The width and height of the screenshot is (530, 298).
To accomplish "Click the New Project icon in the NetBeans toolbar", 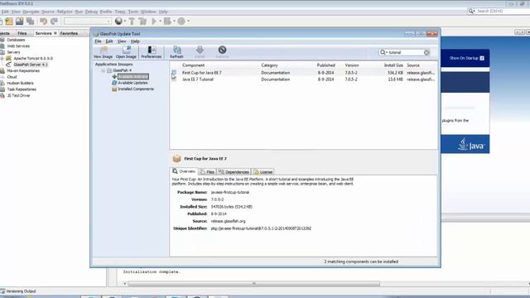I will pos(9,22).
